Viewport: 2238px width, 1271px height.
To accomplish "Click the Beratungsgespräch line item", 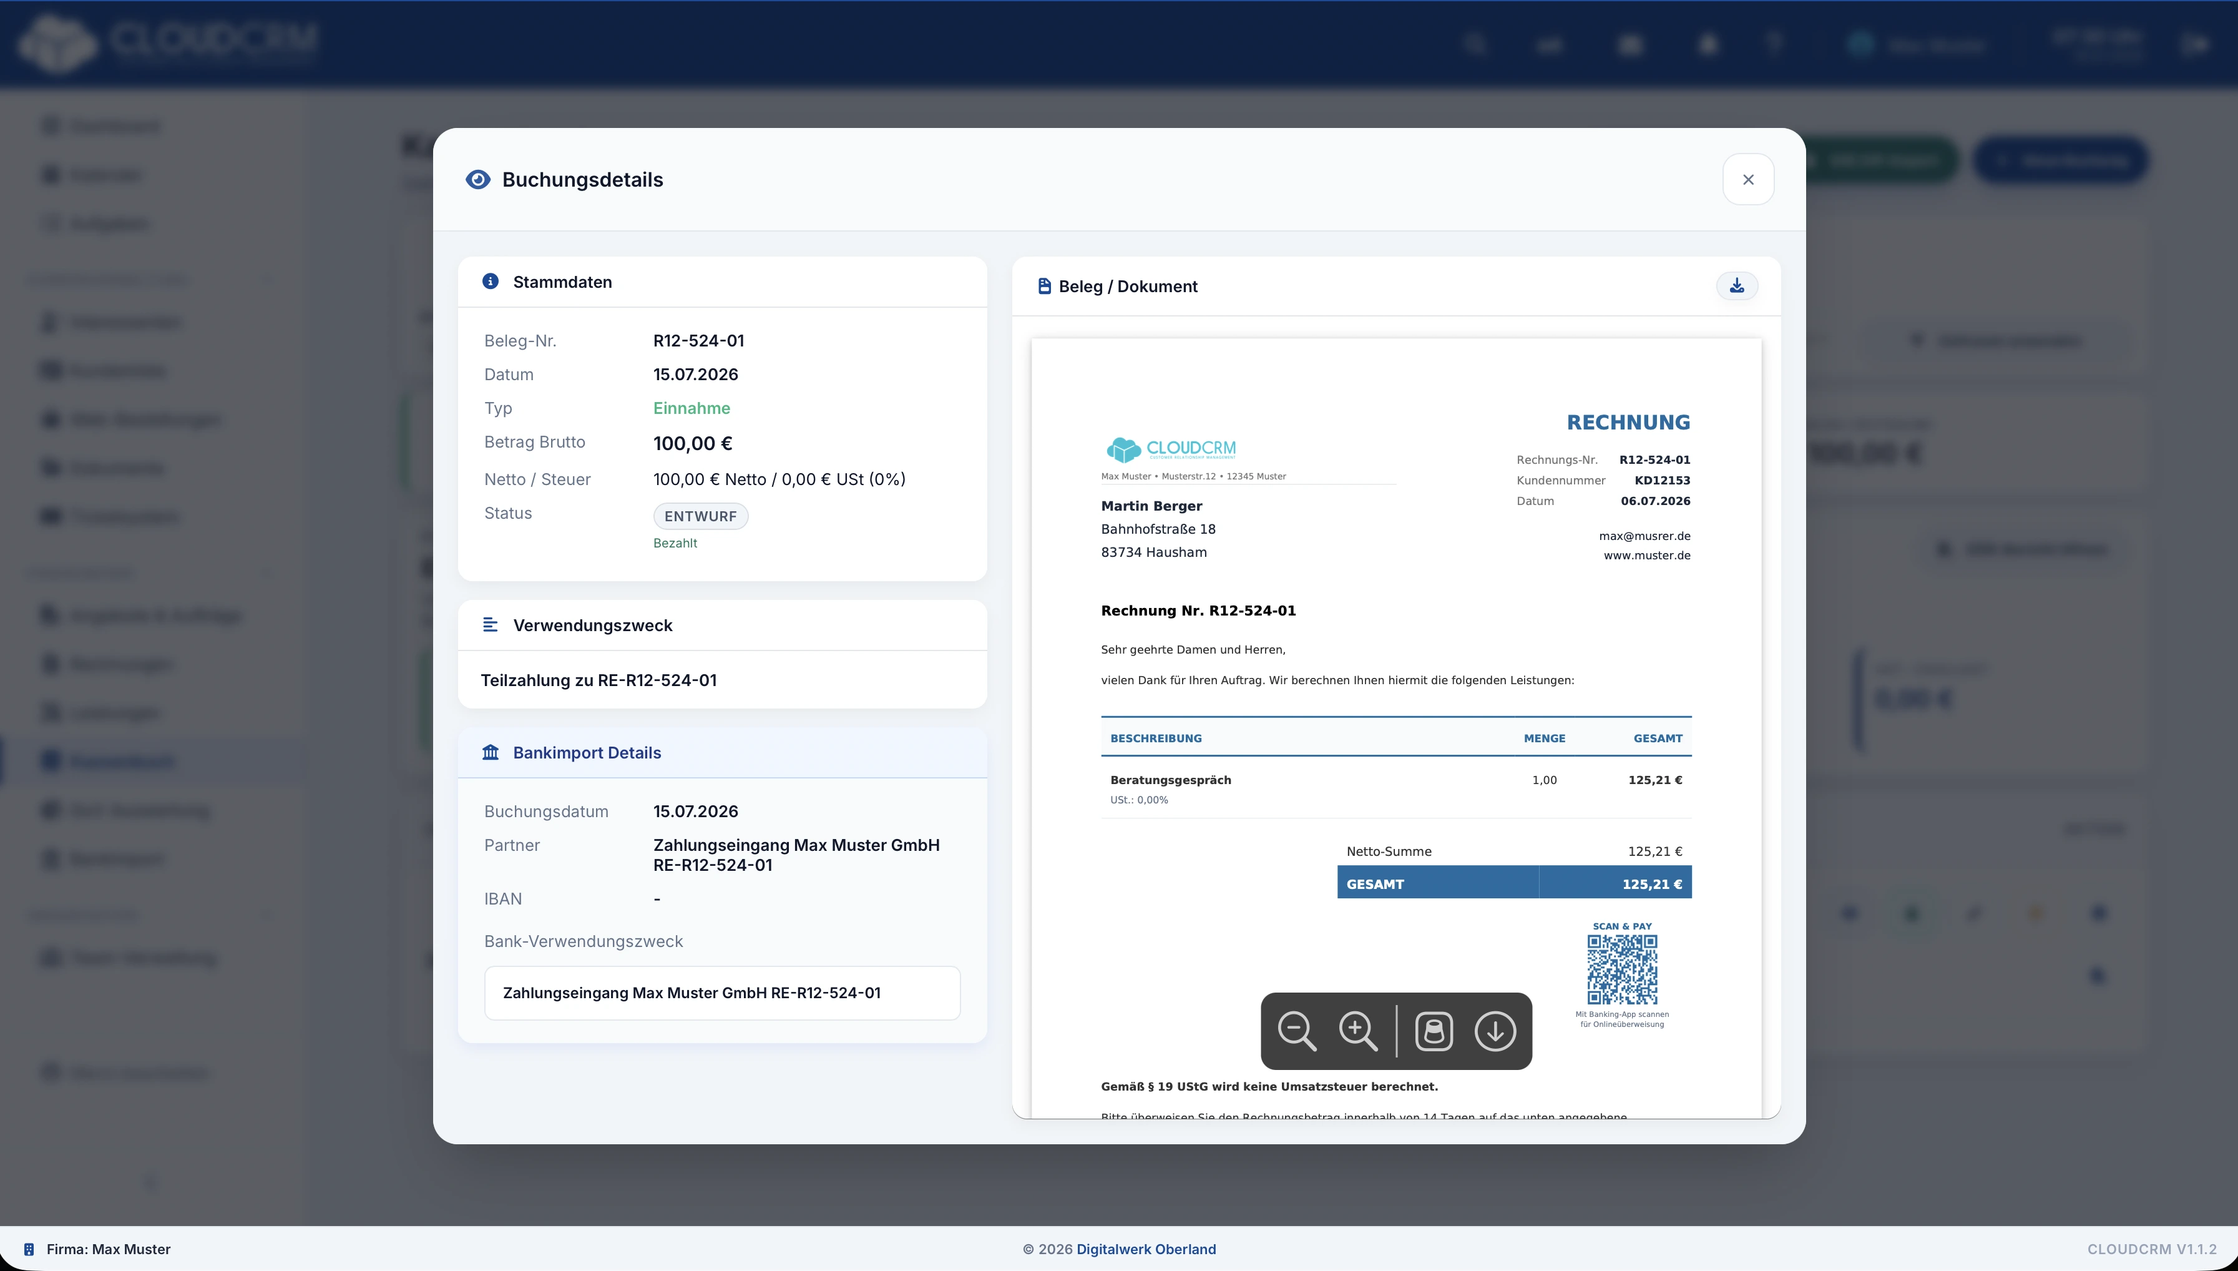I will (x=1171, y=780).
